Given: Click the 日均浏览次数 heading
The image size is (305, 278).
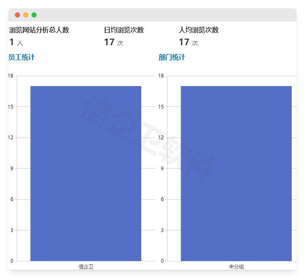Looking at the screenshot, I should (x=124, y=30).
